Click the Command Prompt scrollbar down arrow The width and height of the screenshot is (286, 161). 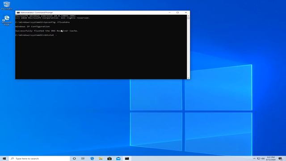188,78
